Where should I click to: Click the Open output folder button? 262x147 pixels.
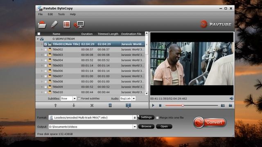164,127
